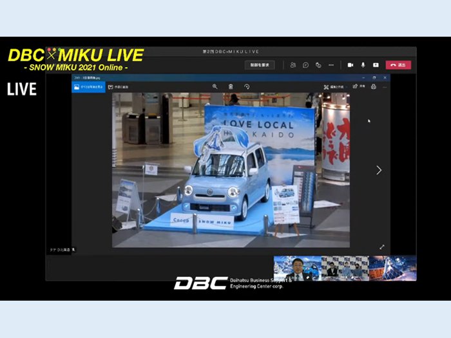The image size is (451, 338).
Task: Click the presenter video thumbnail of man in suit
Action: click(x=298, y=268)
